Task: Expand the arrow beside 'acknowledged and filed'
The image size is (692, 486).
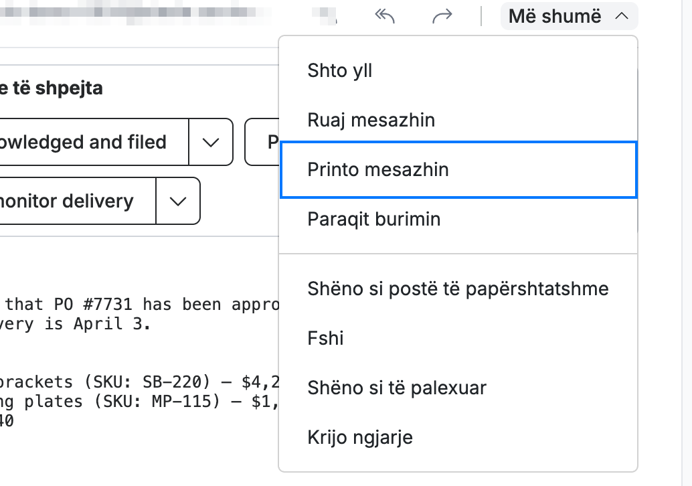Action: coord(211,142)
